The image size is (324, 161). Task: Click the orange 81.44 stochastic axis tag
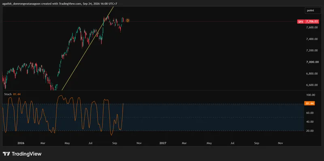point(309,103)
